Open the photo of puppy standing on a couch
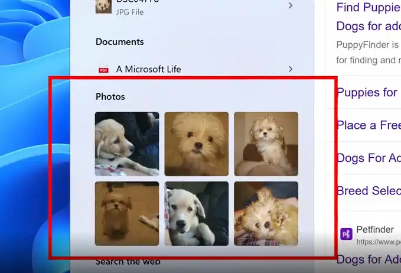The image size is (401, 273). (266, 144)
